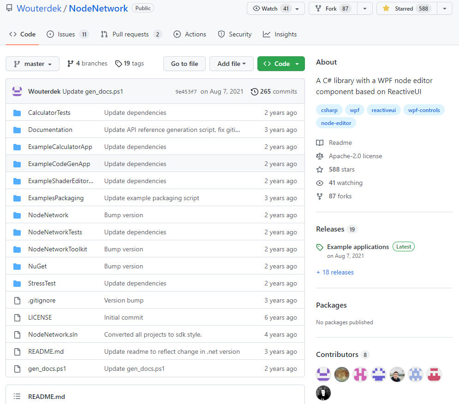459x404 pixels.
Task: Open the Watch notifications dropdown
Action: [x=276, y=8]
